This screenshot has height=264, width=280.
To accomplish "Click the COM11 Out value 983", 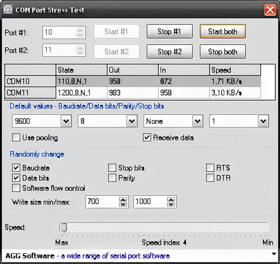I will click(x=133, y=93).
